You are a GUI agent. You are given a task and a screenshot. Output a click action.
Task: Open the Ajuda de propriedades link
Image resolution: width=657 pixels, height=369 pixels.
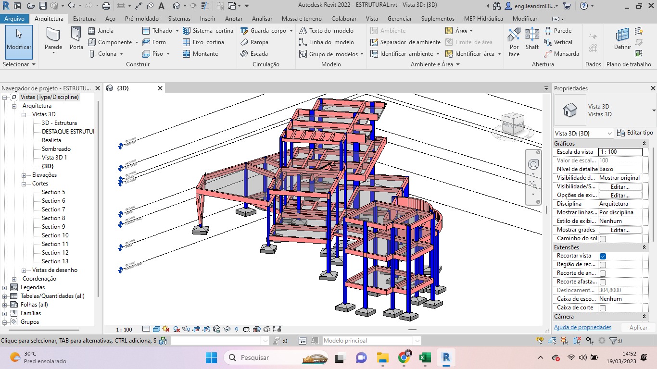pyautogui.click(x=582, y=327)
